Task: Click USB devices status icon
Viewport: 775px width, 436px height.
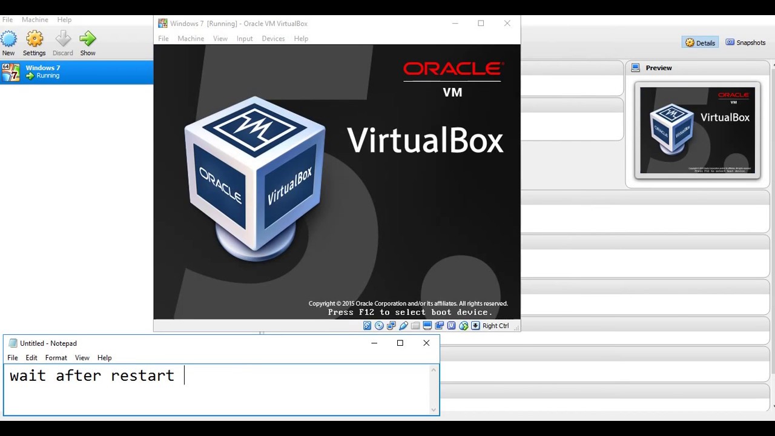Action: 403,326
